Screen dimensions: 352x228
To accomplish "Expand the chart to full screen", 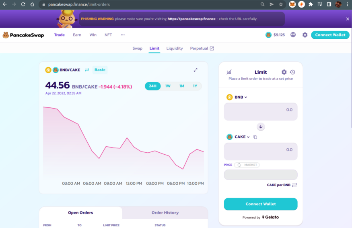I will pyautogui.click(x=196, y=70).
